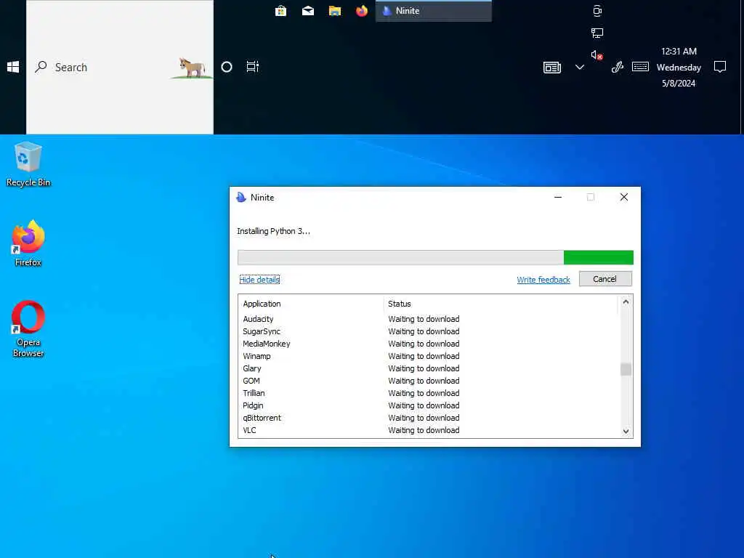The width and height of the screenshot is (744, 558).
Task: Open Cortana circle icon
Action: coord(227,67)
